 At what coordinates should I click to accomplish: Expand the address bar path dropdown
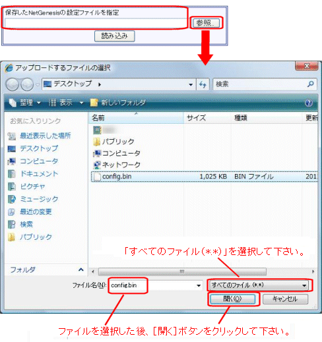click(191, 84)
